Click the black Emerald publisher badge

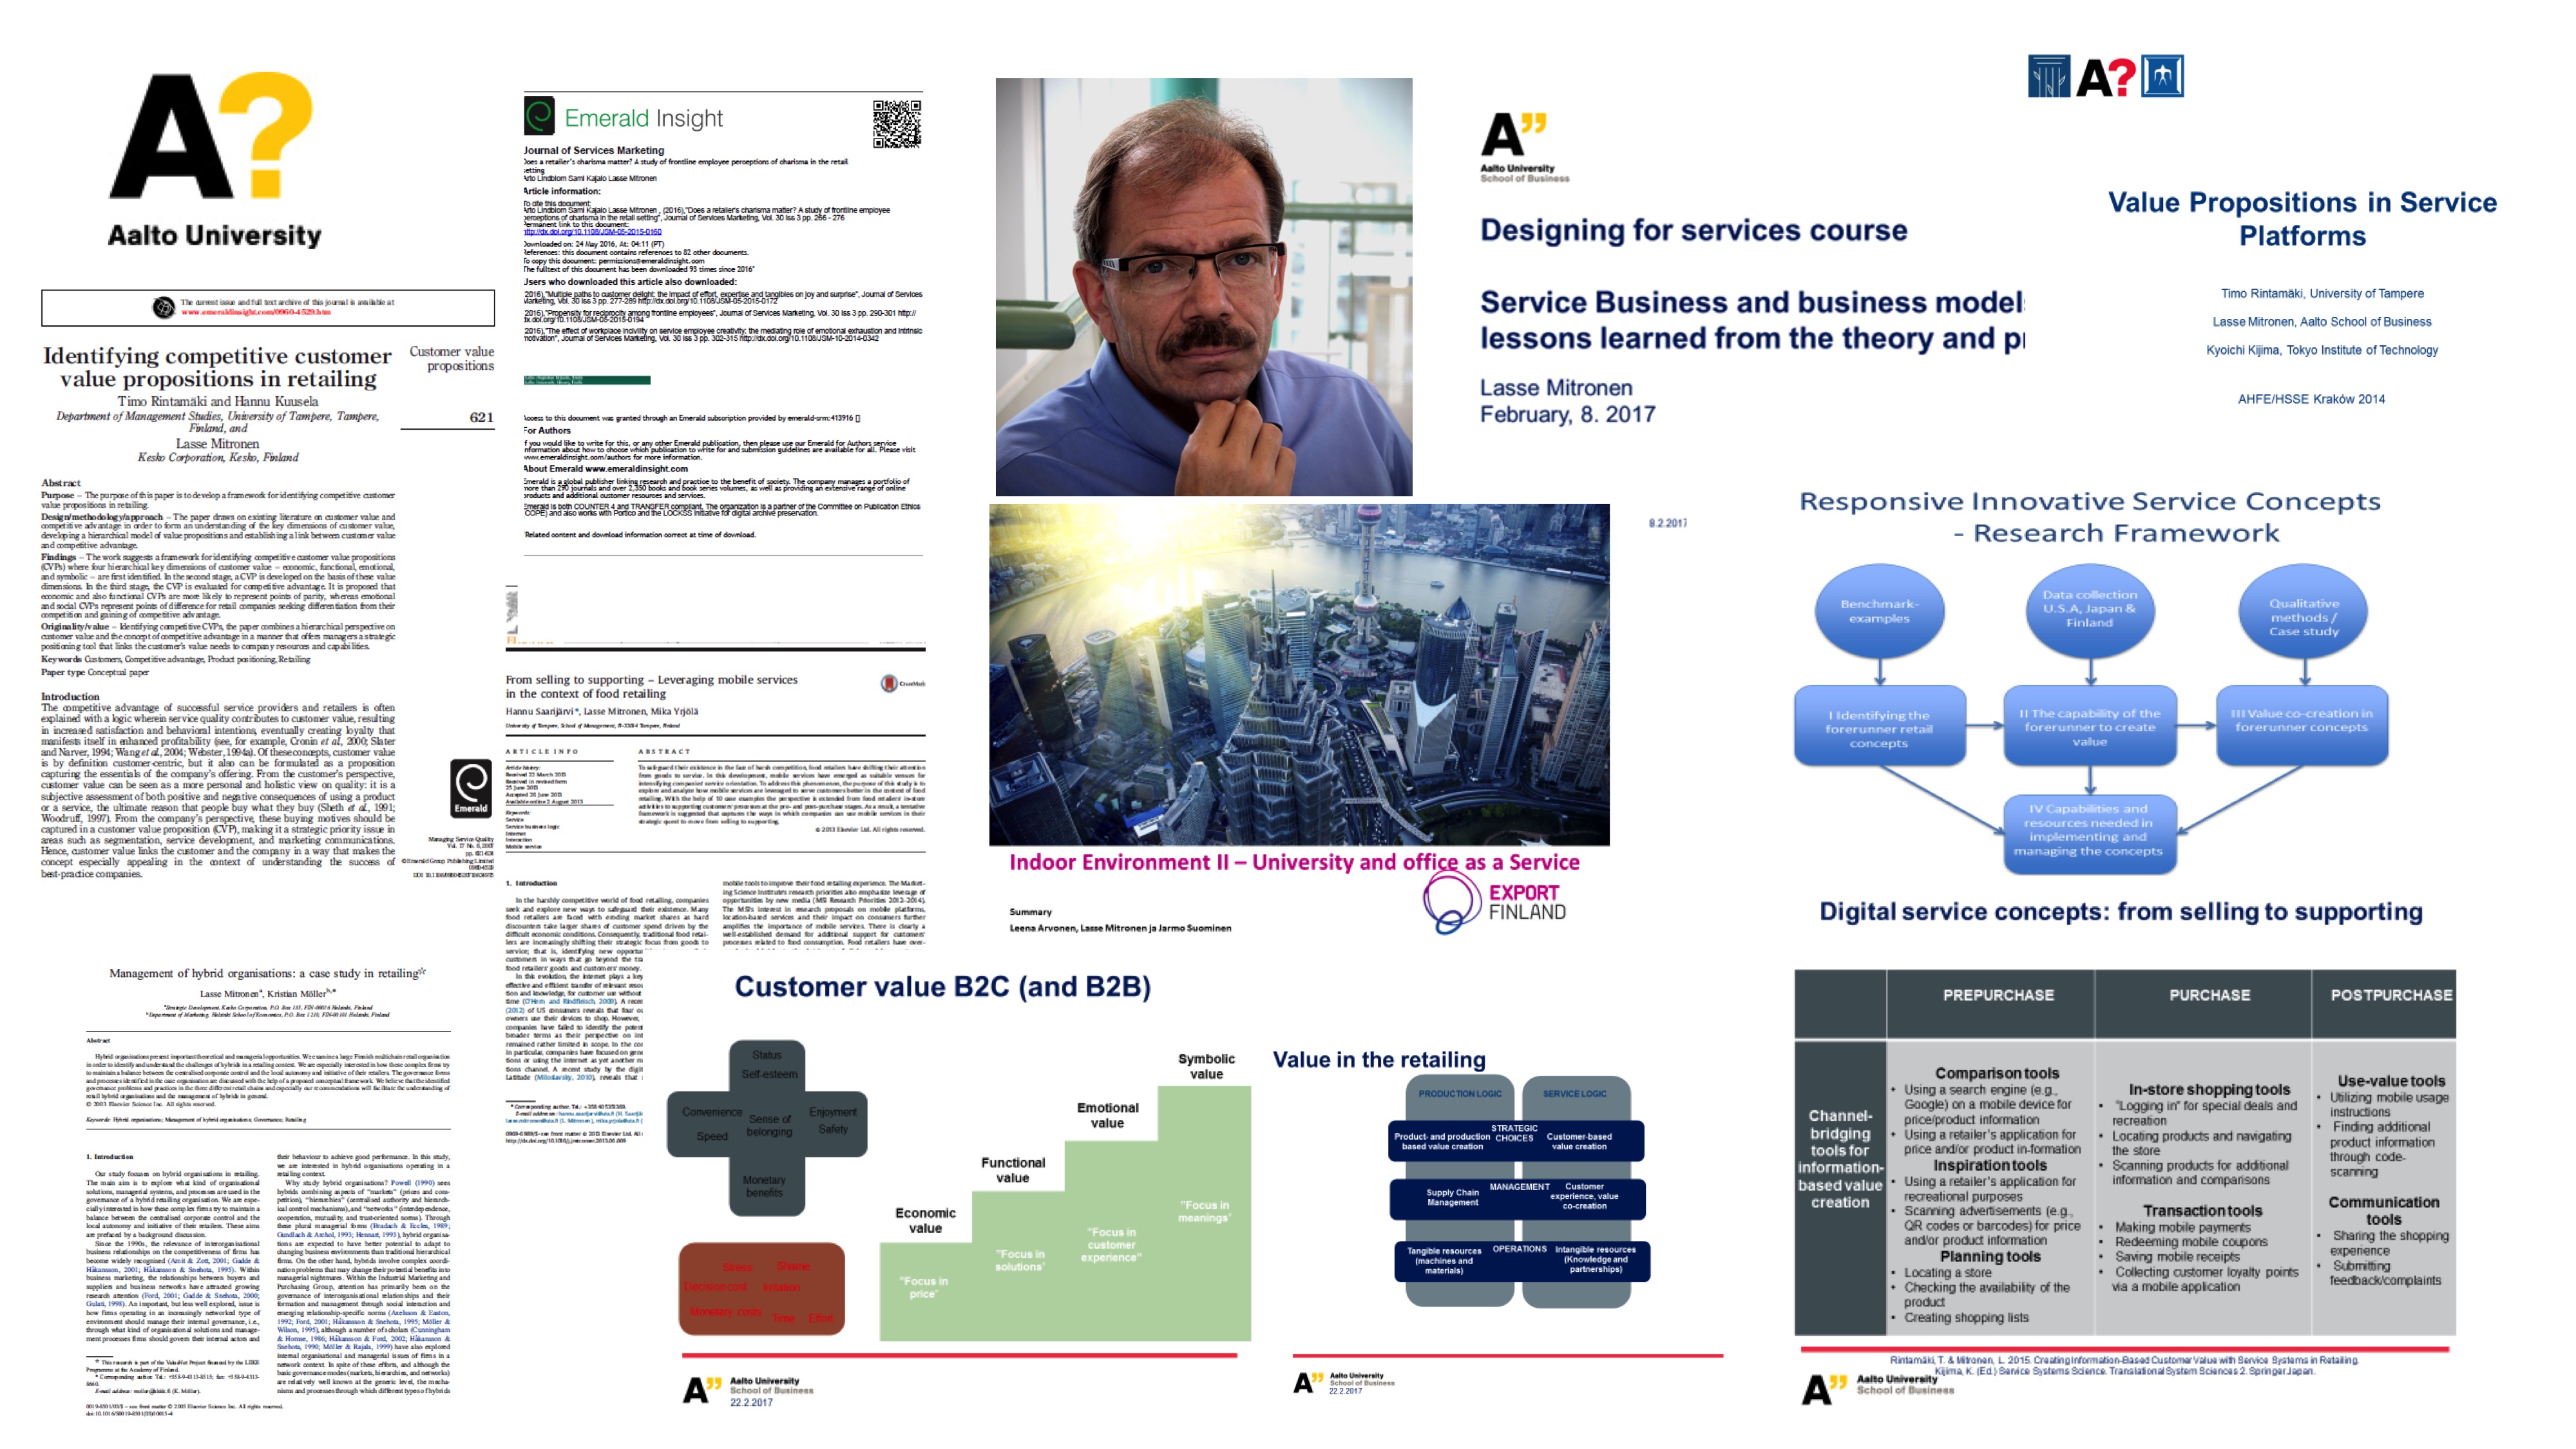[x=470, y=788]
